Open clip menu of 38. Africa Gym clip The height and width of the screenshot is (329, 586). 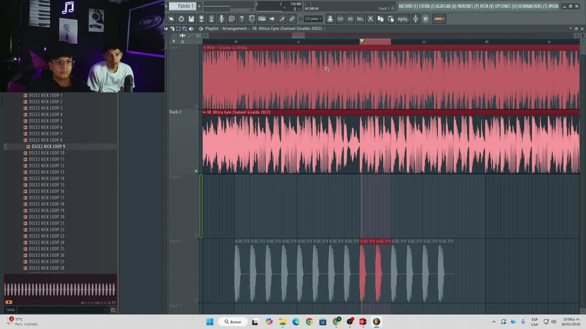[205, 112]
